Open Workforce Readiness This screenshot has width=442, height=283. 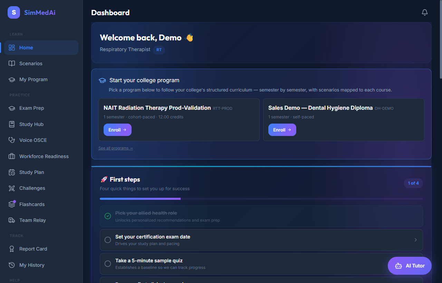click(x=41, y=156)
